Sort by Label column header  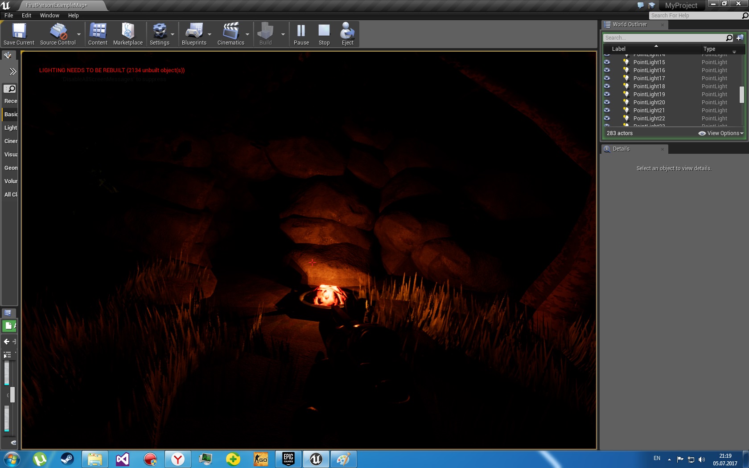[619, 49]
